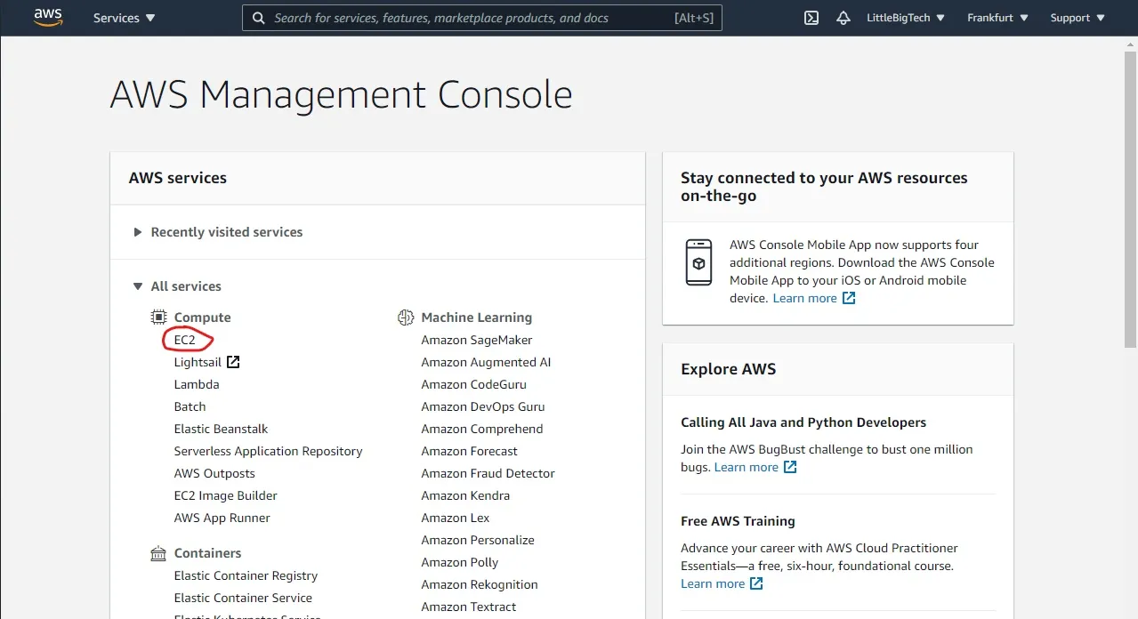Open Support dropdown menu

(1077, 18)
